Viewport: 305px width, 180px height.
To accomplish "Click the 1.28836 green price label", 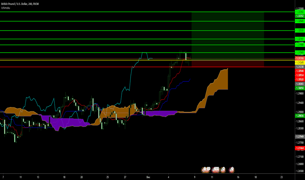I will click(x=299, y=116).
